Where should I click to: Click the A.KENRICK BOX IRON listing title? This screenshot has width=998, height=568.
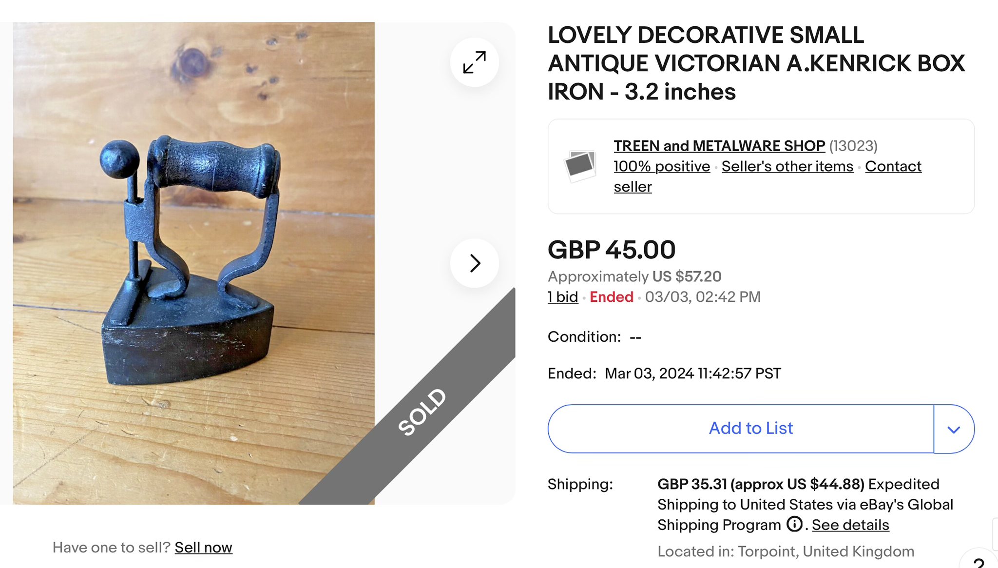(756, 63)
